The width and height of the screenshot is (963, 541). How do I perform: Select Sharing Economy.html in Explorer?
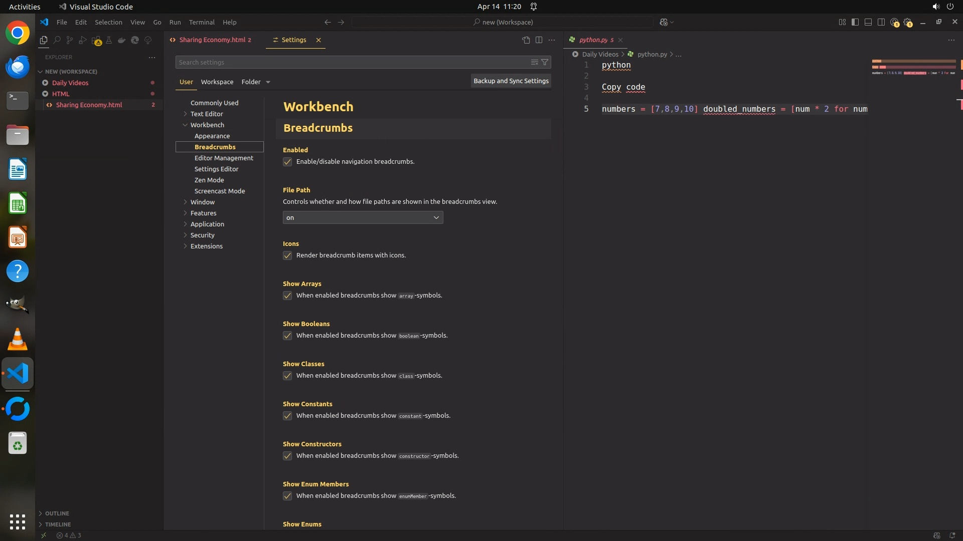[x=89, y=105]
